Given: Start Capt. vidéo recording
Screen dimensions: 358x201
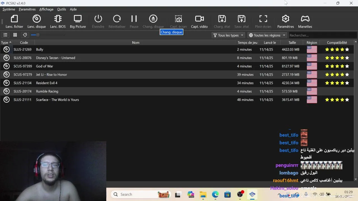Looking at the screenshot, I should tap(199, 21).
